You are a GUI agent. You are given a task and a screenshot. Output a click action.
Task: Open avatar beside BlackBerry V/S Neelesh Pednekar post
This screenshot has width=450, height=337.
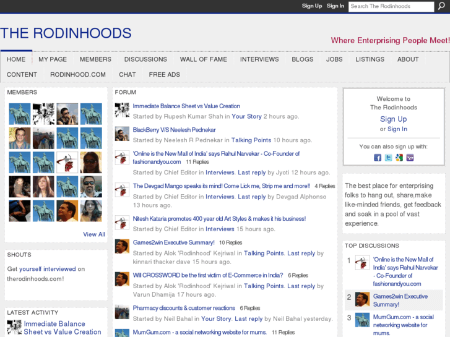(122, 134)
